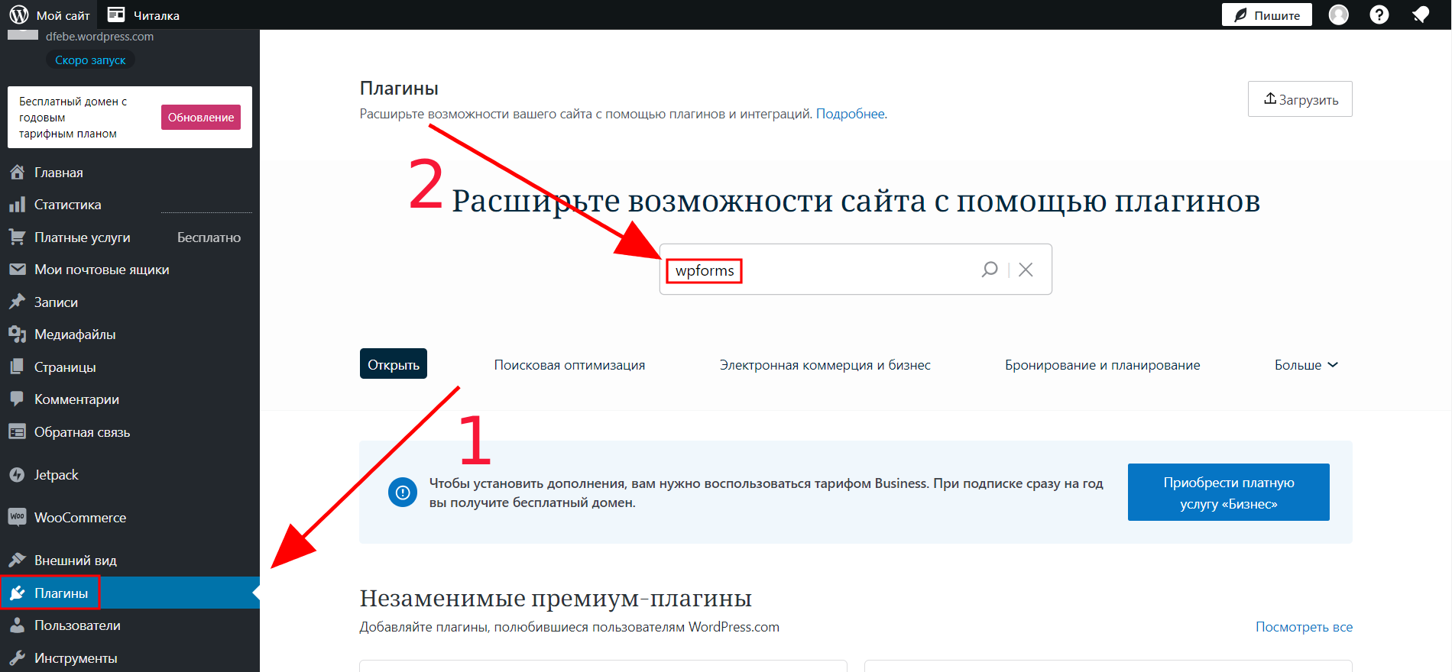Click the Пользователи person icon
The height and width of the screenshot is (672, 1452).
17,625
